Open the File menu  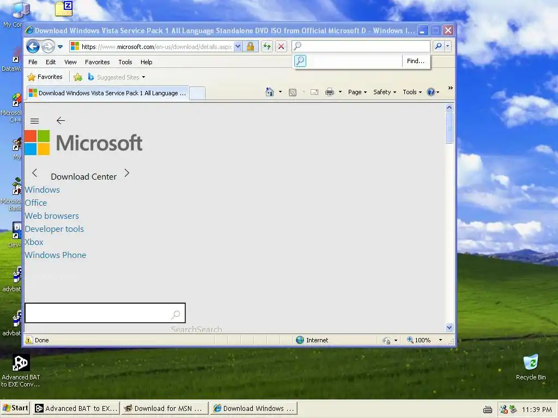pyautogui.click(x=33, y=62)
